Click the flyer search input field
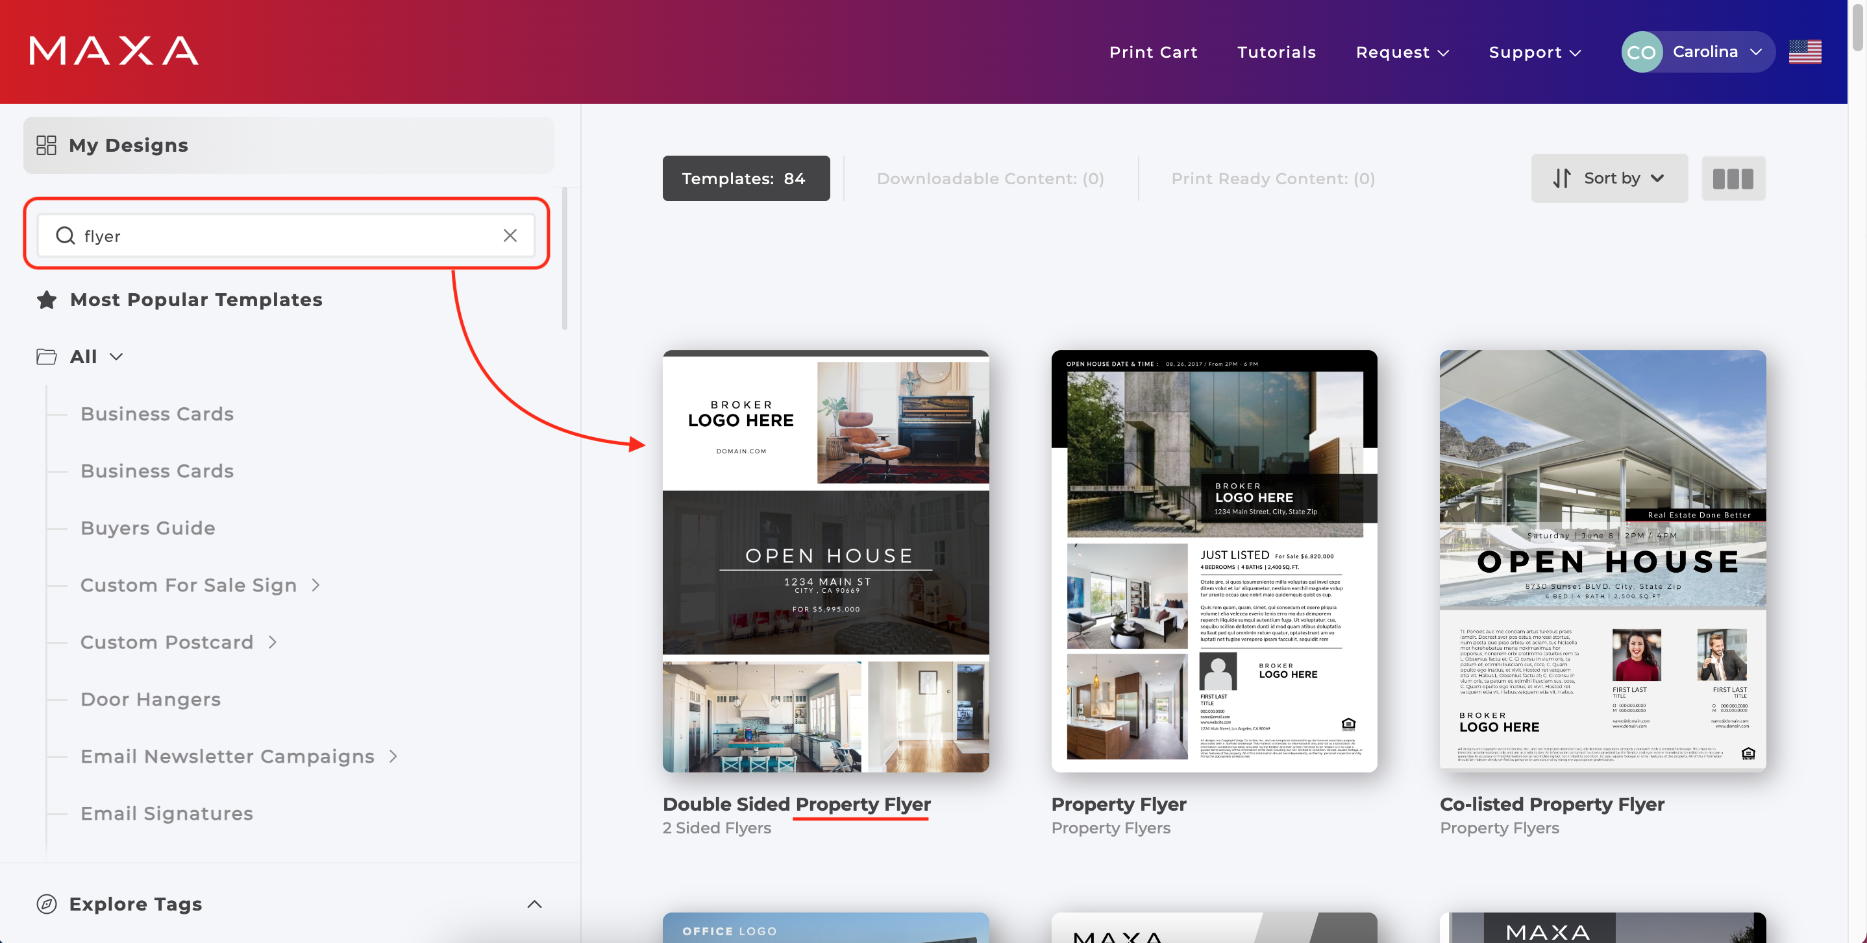This screenshot has height=943, width=1867. [286, 235]
